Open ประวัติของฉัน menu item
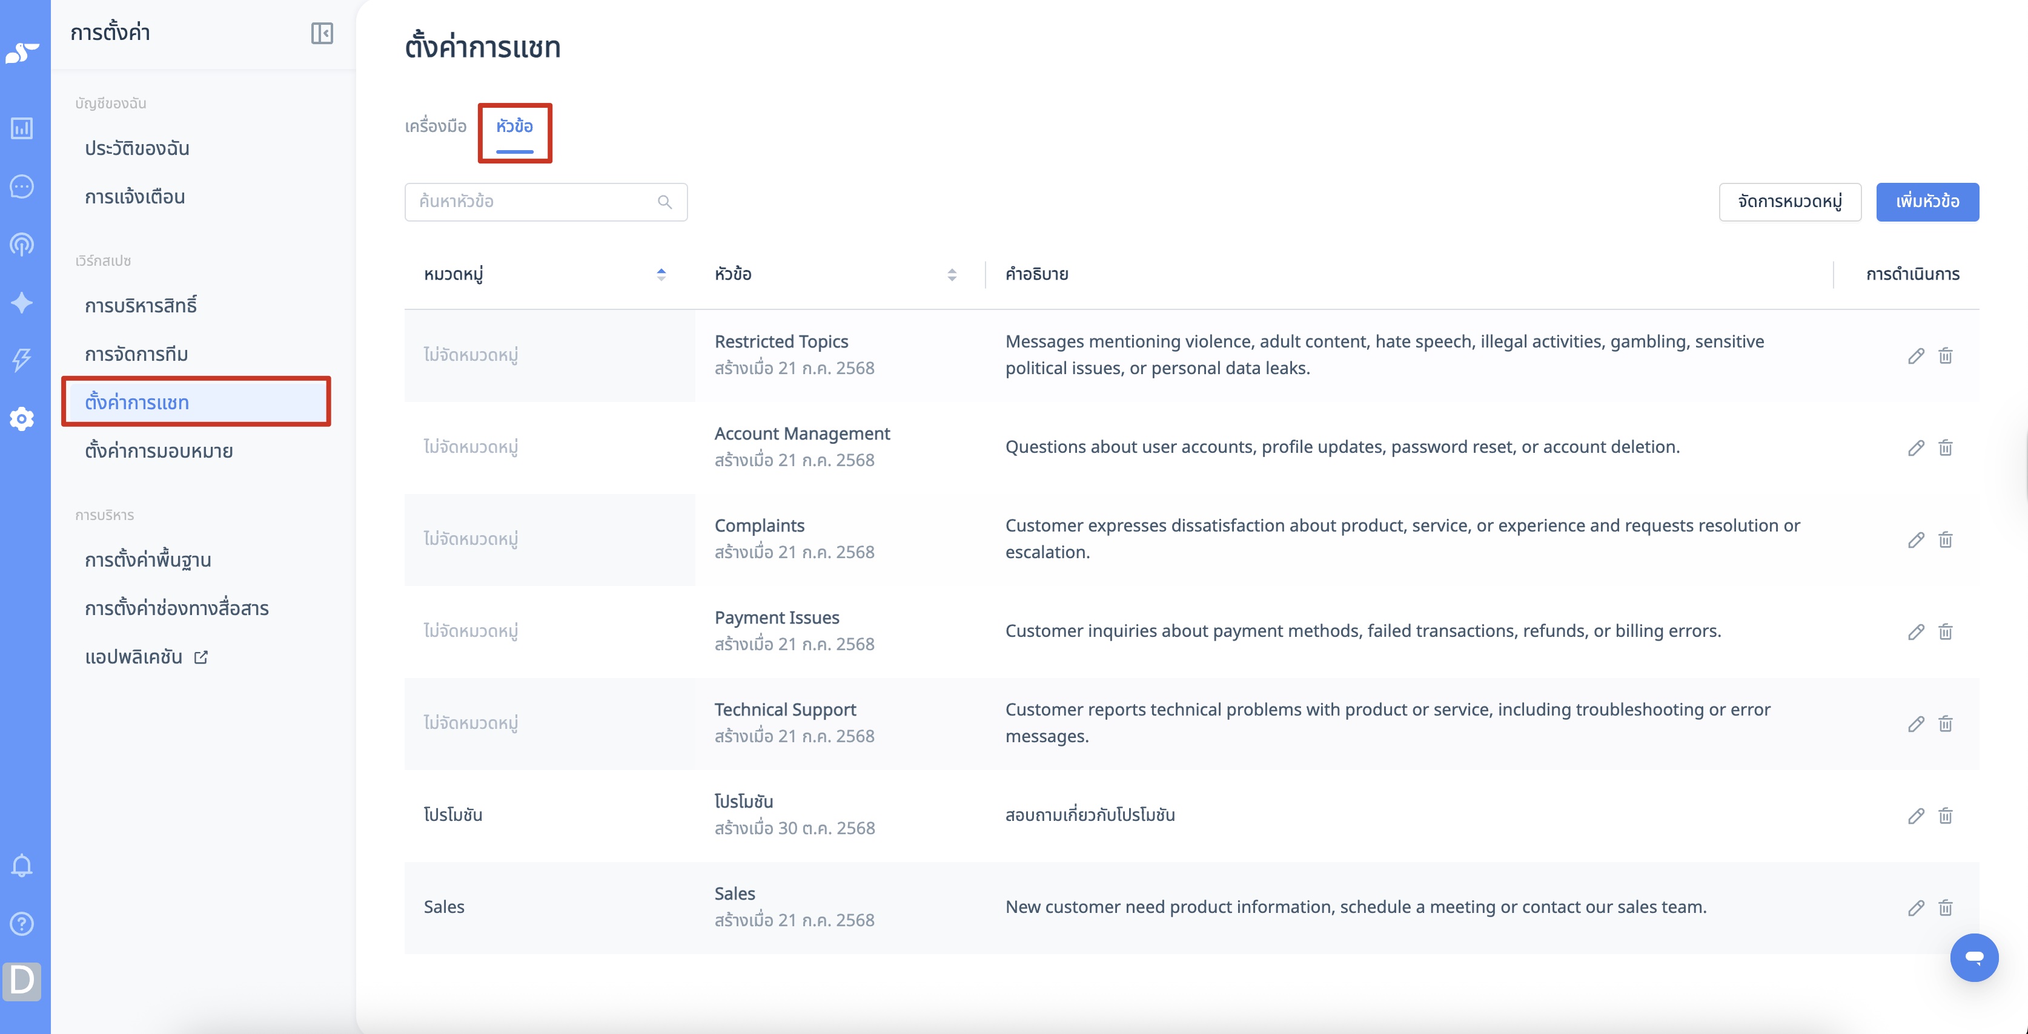 [137, 149]
